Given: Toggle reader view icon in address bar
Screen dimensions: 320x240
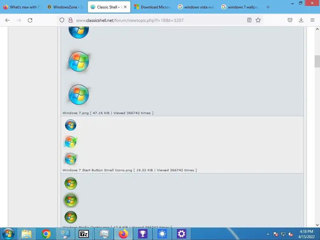Looking at the screenshot, I should pyautogui.click(x=249, y=20).
